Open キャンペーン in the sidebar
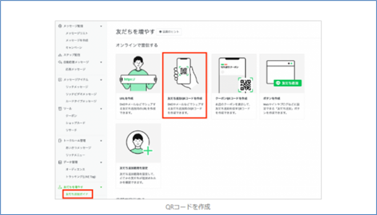 tap(74, 47)
